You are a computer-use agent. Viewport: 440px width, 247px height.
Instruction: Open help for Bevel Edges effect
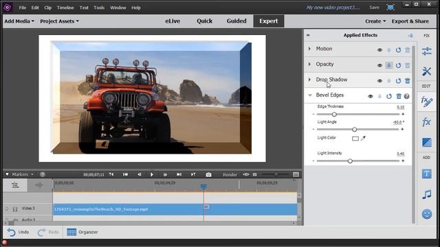point(406,96)
